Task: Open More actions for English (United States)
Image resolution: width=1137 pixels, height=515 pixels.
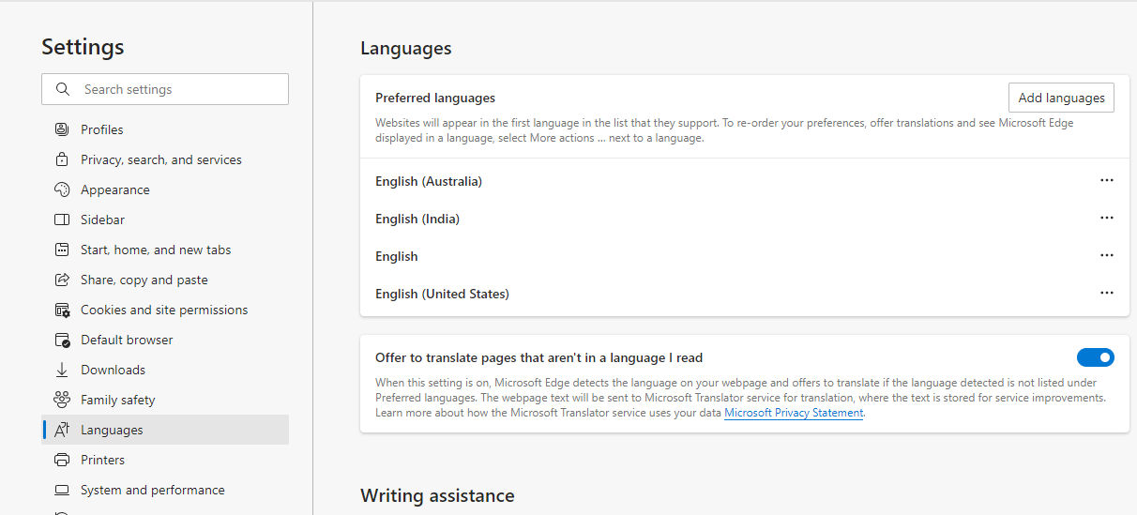Action: click(x=1107, y=293)
